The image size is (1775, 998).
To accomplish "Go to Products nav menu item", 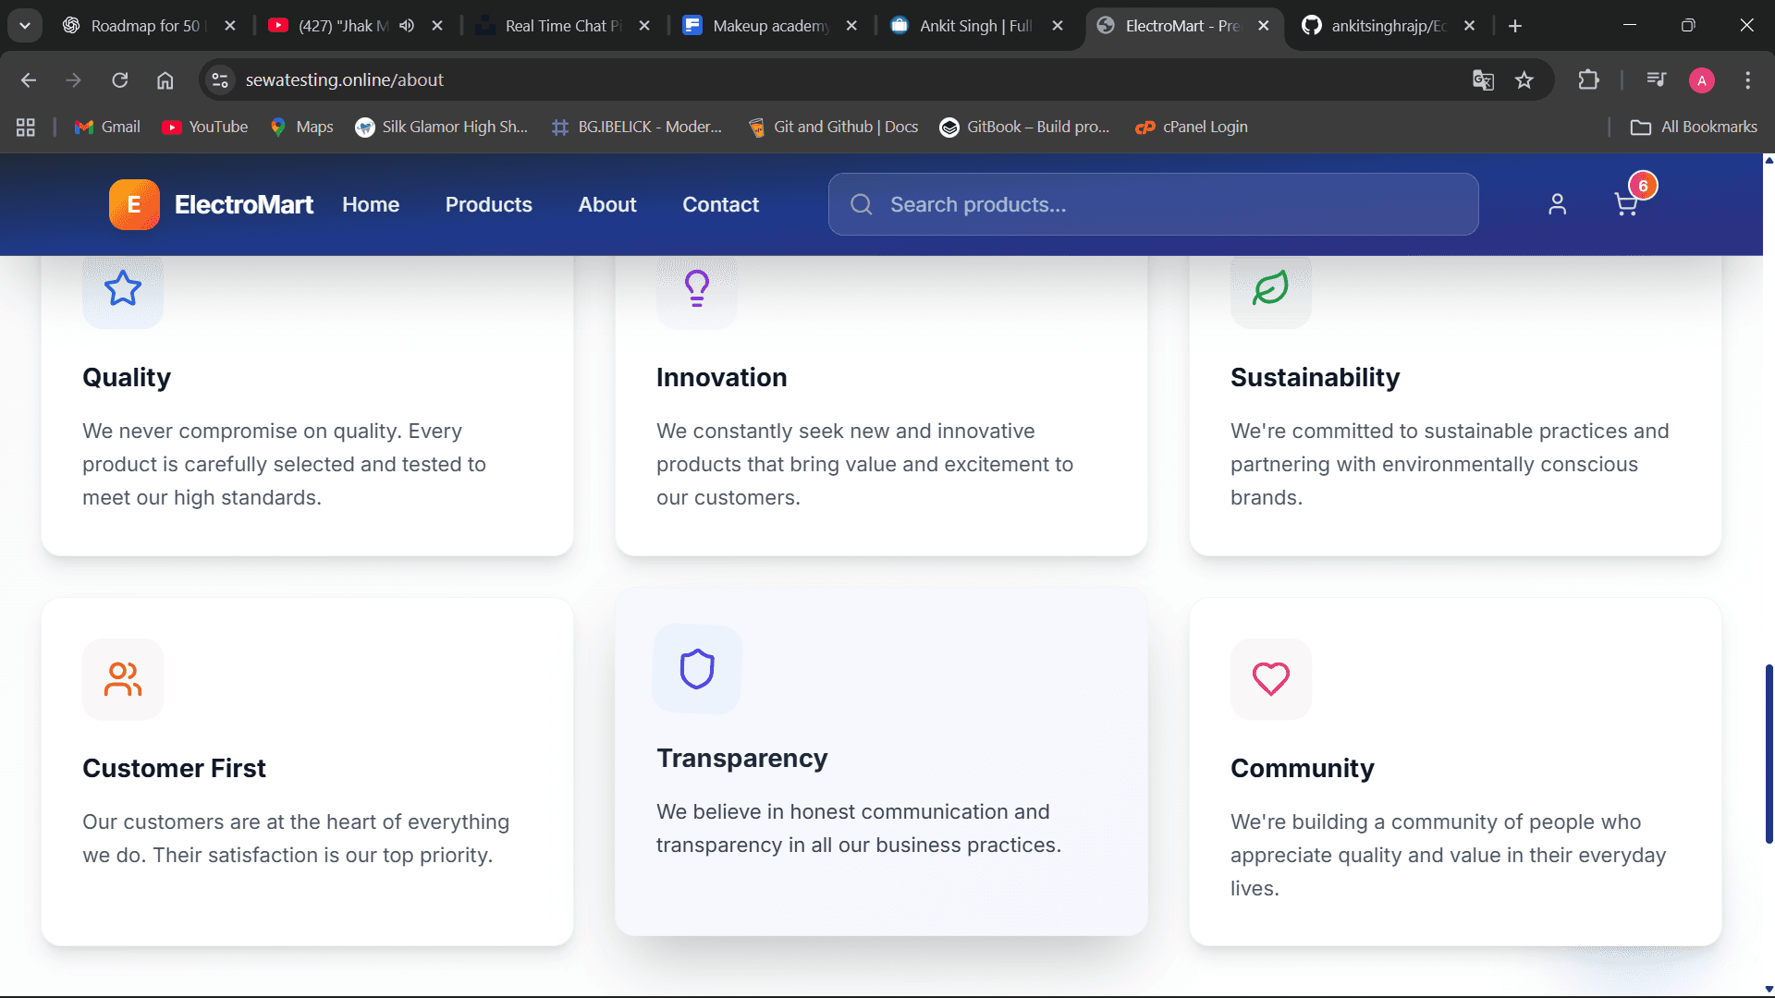I will coord(488,204).
